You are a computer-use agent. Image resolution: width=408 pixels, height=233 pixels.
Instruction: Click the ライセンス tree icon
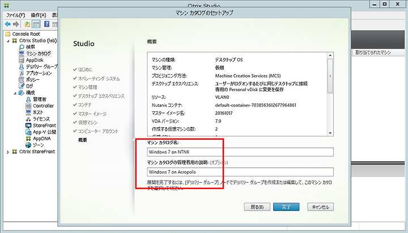28,119
